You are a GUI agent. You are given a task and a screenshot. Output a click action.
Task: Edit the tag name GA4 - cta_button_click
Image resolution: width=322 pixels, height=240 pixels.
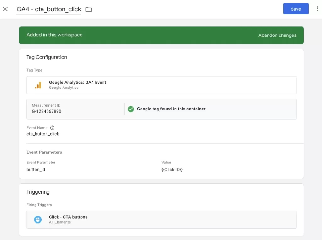(x=49, y=9)
